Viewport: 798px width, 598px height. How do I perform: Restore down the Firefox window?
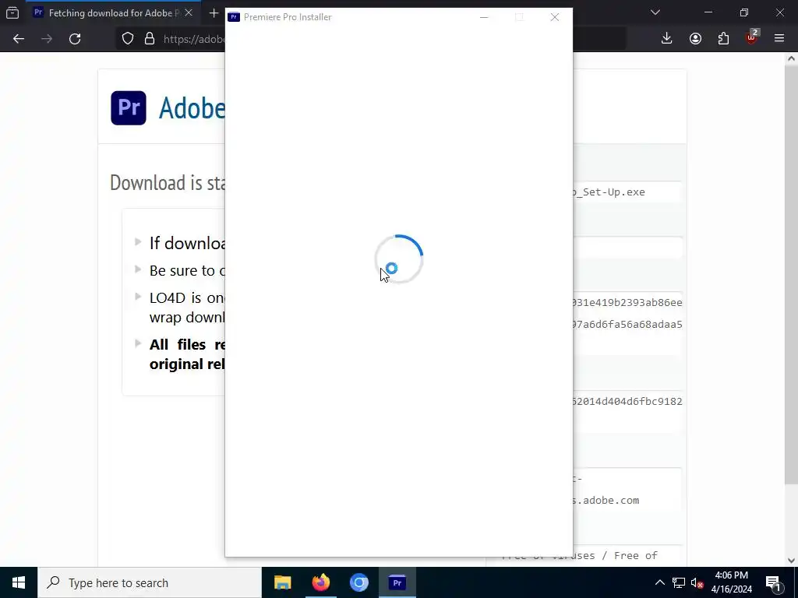(744, 12)
